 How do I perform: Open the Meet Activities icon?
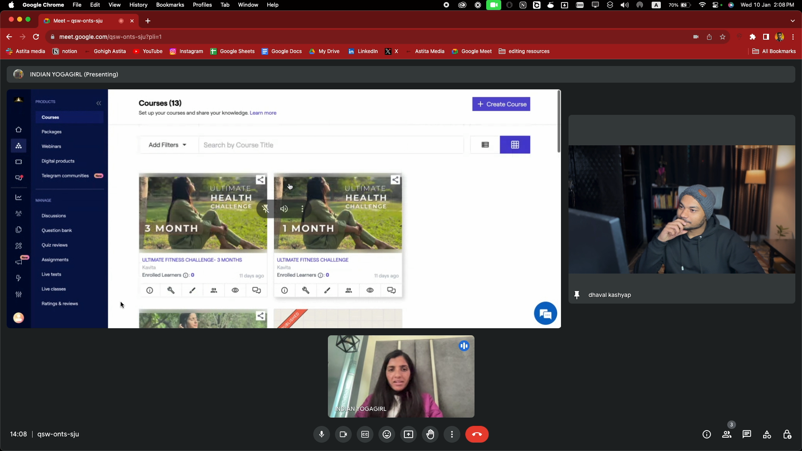767,434
